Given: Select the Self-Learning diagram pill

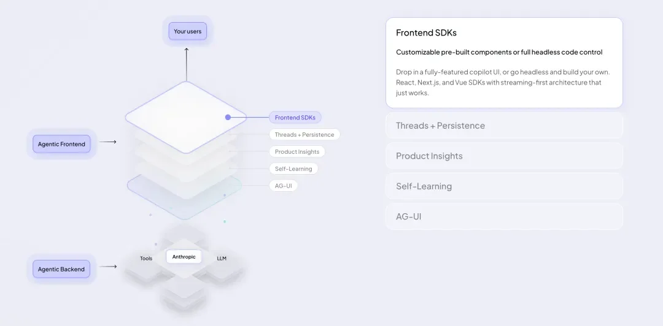Looking at the screenshot, I should [x=293, y=169].
